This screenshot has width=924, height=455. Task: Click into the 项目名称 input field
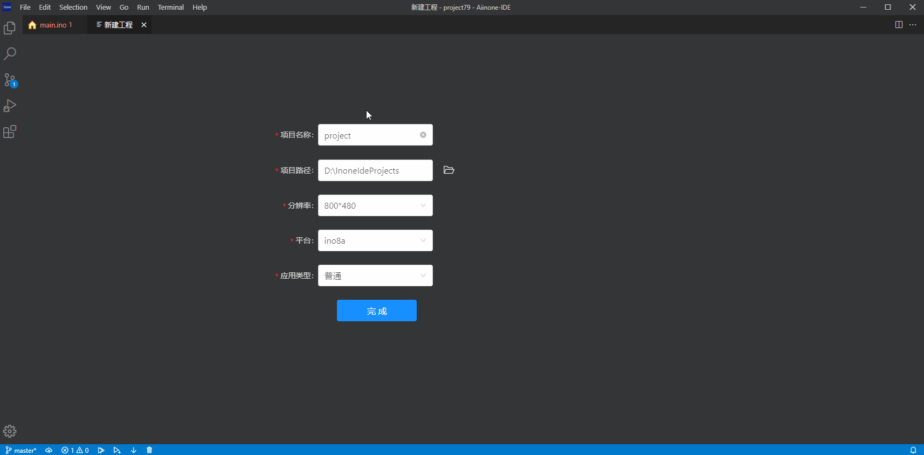375,135
